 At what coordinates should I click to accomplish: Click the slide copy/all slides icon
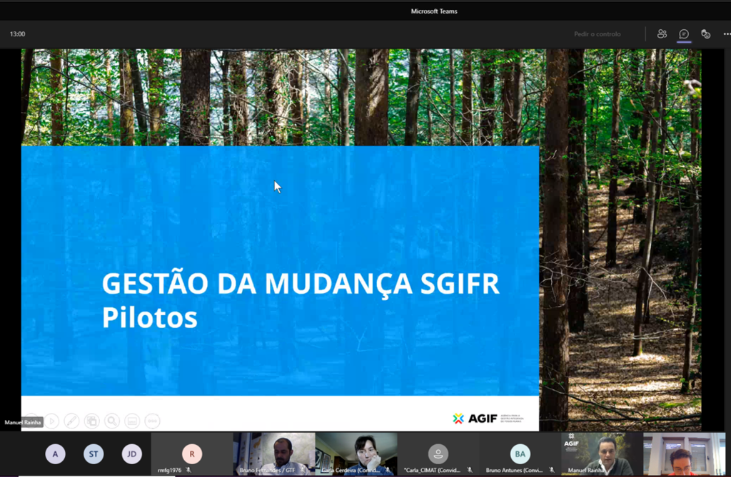coord(91,421)
